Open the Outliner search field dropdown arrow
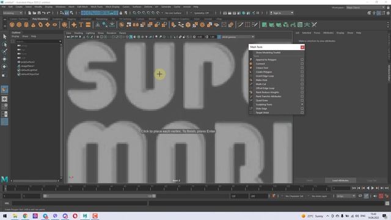Screen dimensions: 391x220 click(x=60, y=42)
